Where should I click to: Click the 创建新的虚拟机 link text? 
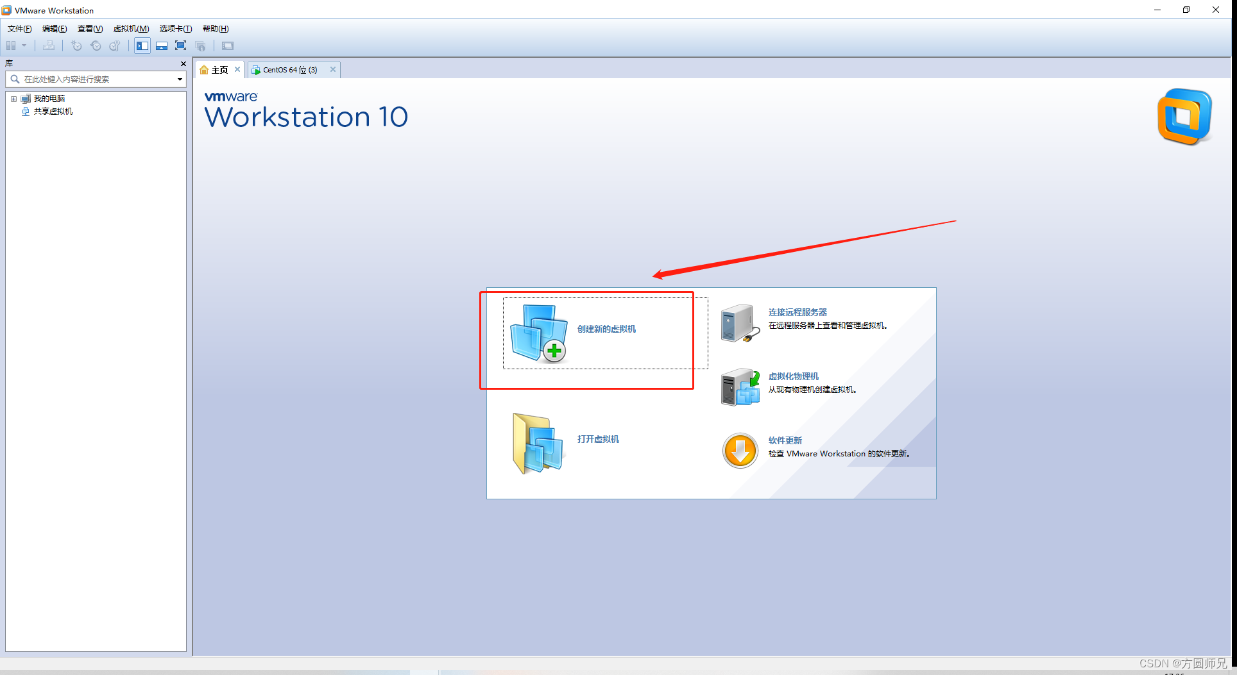pos(606,329)
